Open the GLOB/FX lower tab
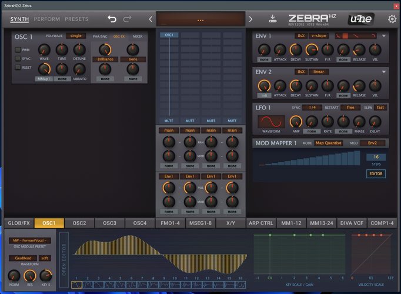The height and width of the screenshot is (294, 401). coord(19,223)
